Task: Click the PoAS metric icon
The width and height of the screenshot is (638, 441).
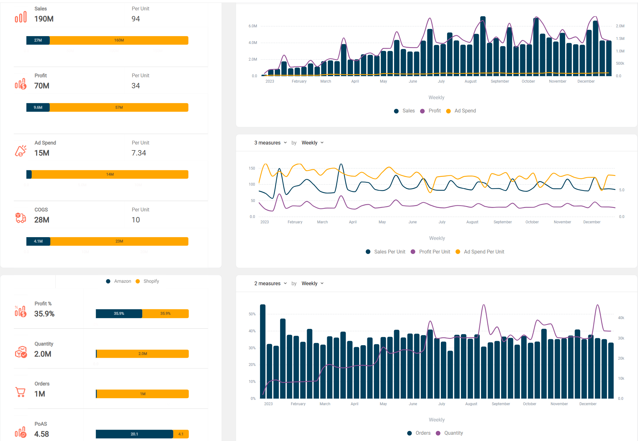Action: pos(21,432)
